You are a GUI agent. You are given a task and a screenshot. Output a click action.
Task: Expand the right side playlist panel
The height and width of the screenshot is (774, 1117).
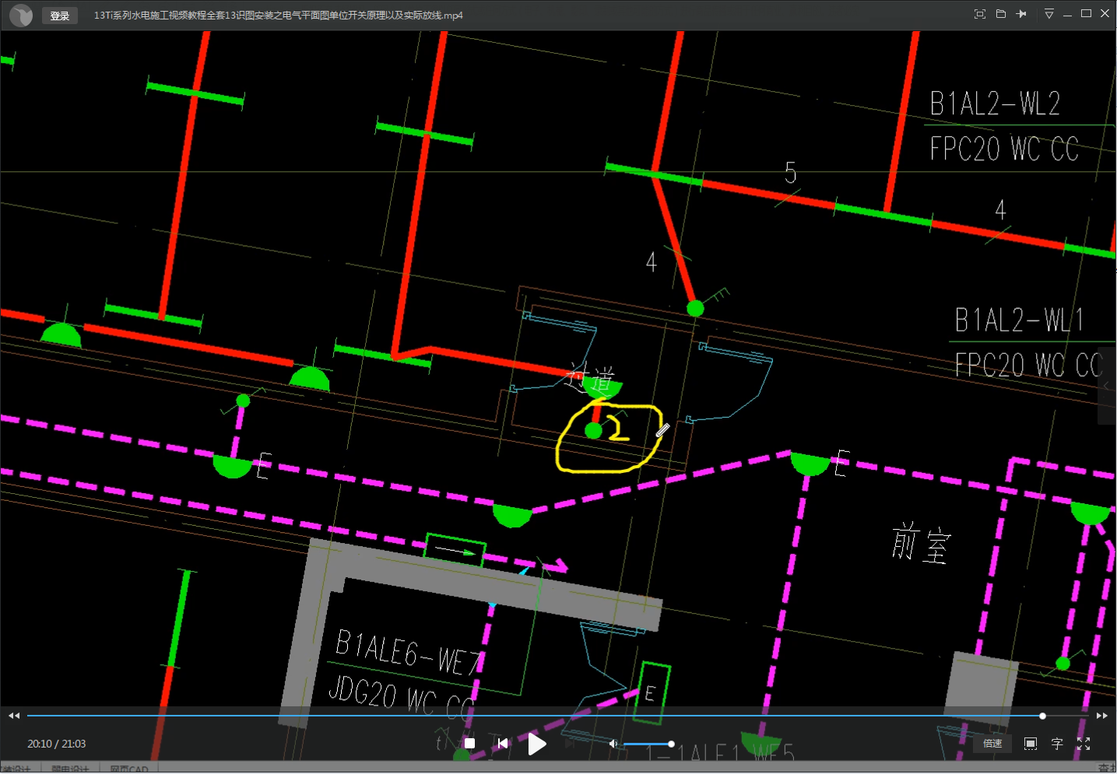click(1107, 386)
